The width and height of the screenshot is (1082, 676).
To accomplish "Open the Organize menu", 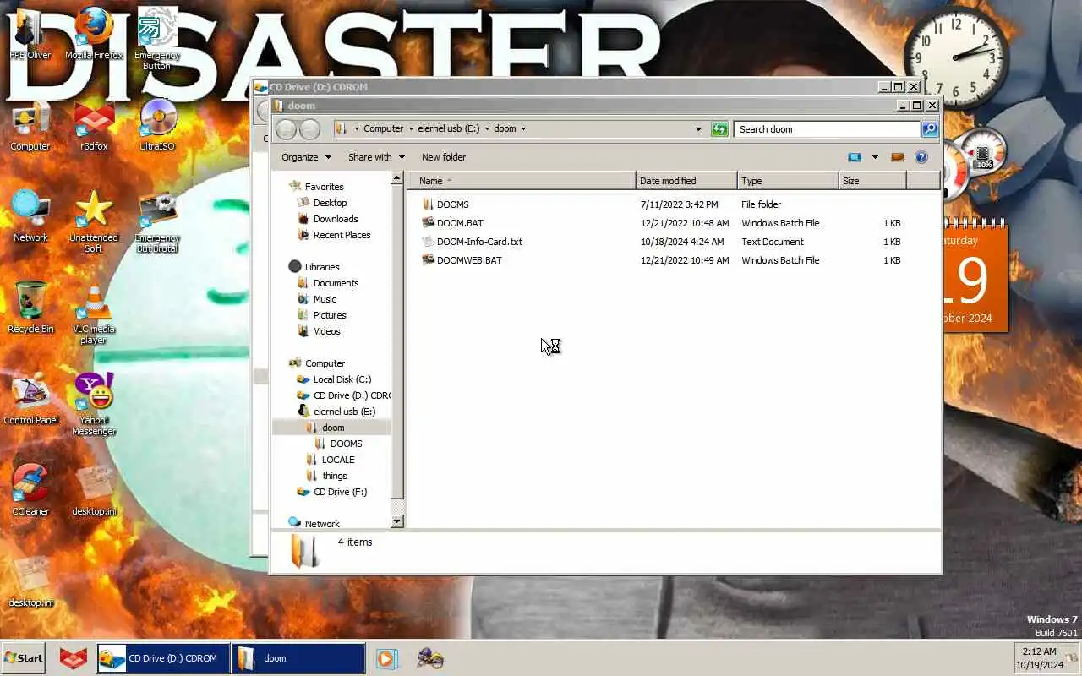I will 306,157.
